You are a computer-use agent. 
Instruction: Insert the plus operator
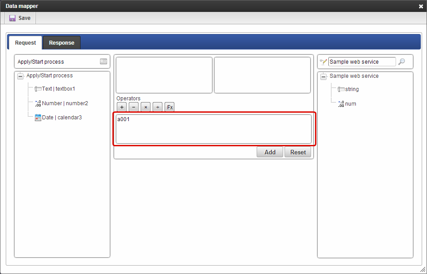pos(122,107)
